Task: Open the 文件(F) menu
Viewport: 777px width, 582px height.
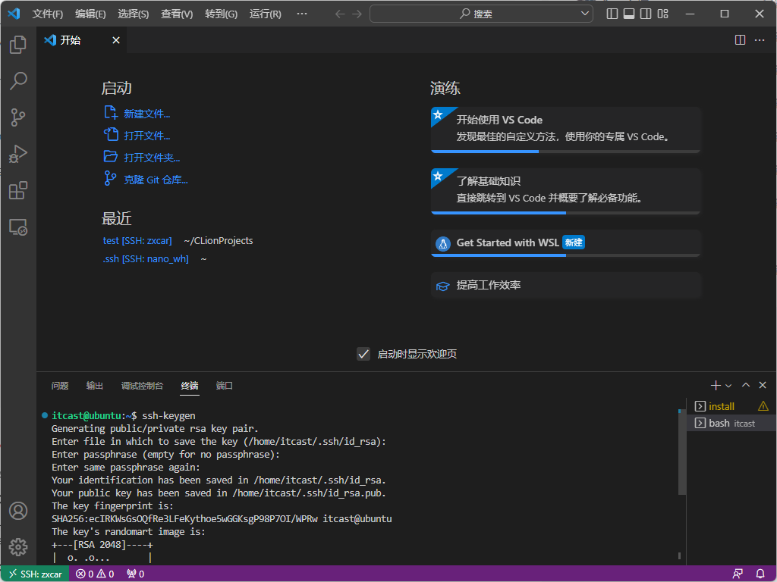Action: tap(48, 14)
